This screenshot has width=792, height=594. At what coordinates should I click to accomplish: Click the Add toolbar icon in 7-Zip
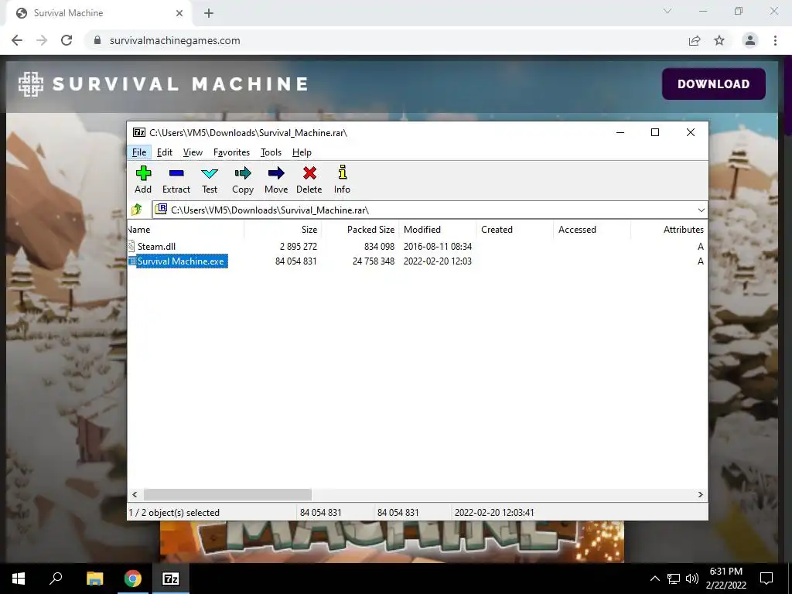coord(143,174)
